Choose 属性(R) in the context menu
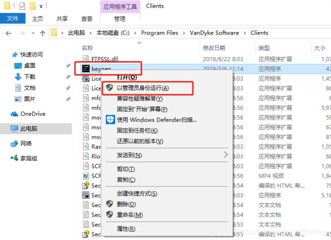 coord(167,229)
